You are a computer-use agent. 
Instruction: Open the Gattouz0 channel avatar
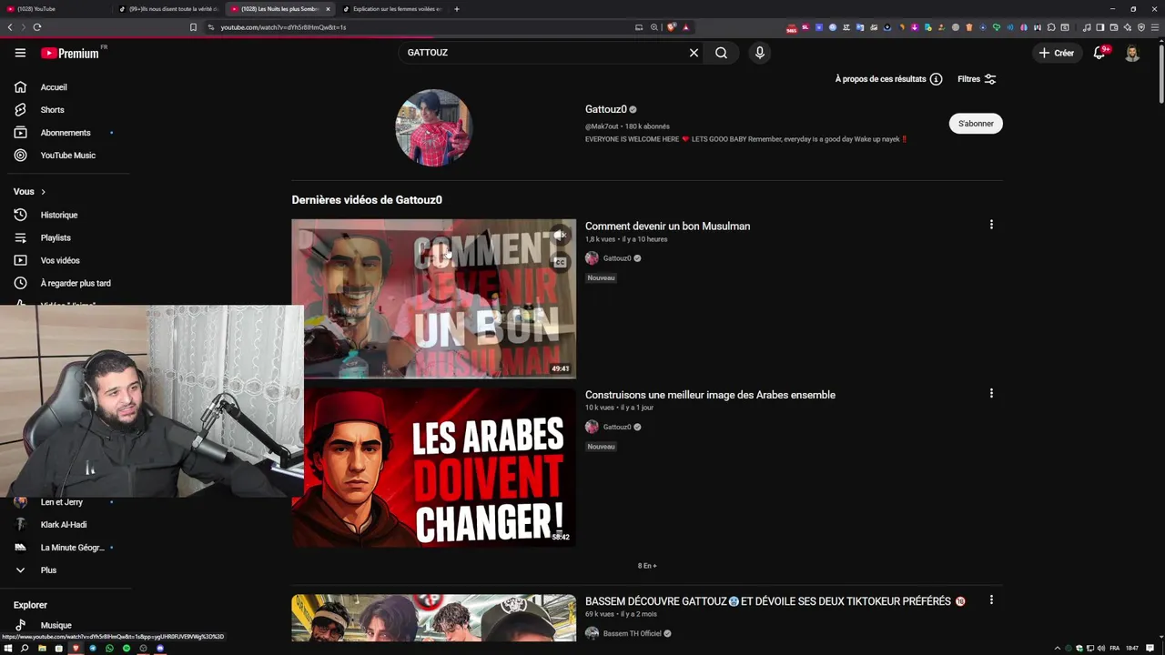pos(433,127)
